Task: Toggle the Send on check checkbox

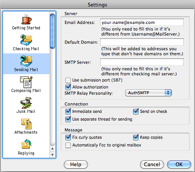Action: [x=136, y=111]
